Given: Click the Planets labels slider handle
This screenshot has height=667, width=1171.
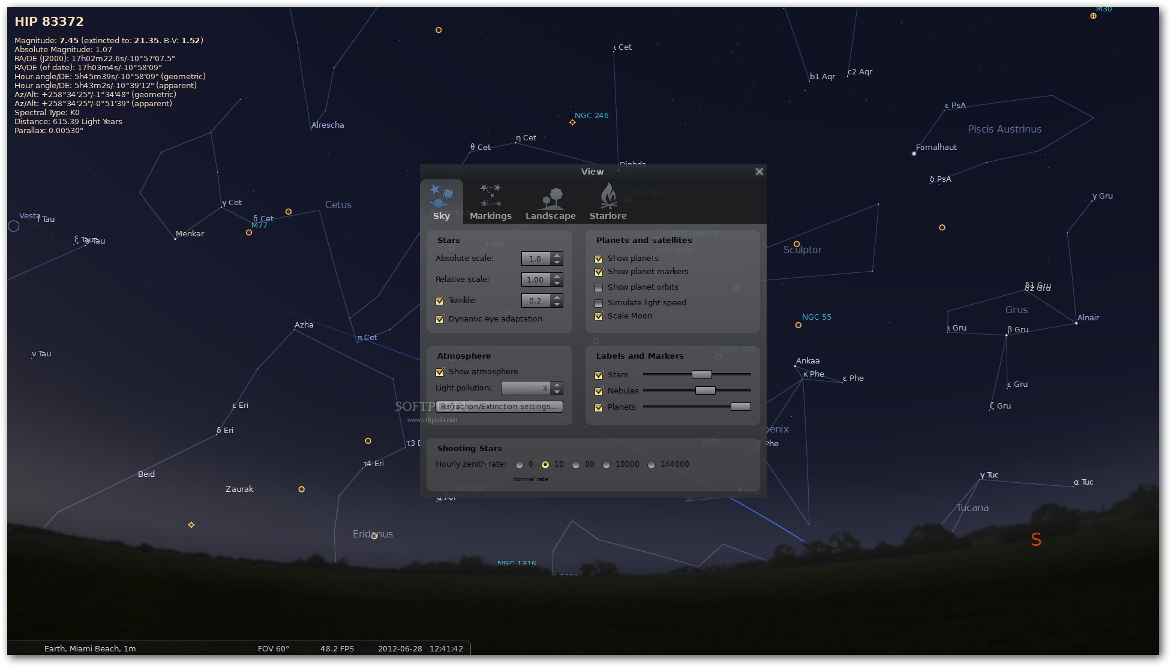Looking at the screenshot, I should [x=740, y=407].
